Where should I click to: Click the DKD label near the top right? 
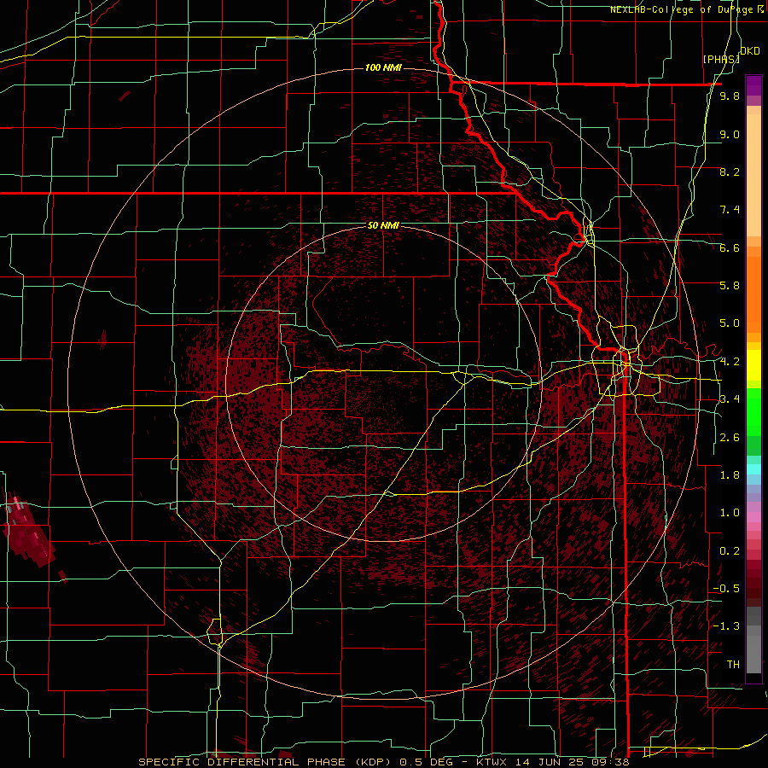point(750,51)
